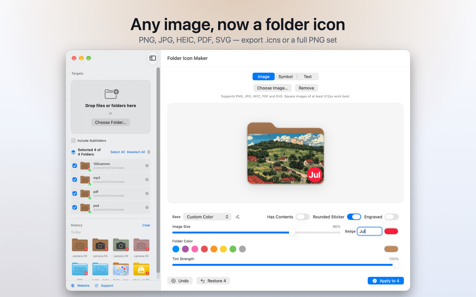This screenshot has height=297, width=476.
Task: Click the Website globe icon
Action: click(73, 286)
